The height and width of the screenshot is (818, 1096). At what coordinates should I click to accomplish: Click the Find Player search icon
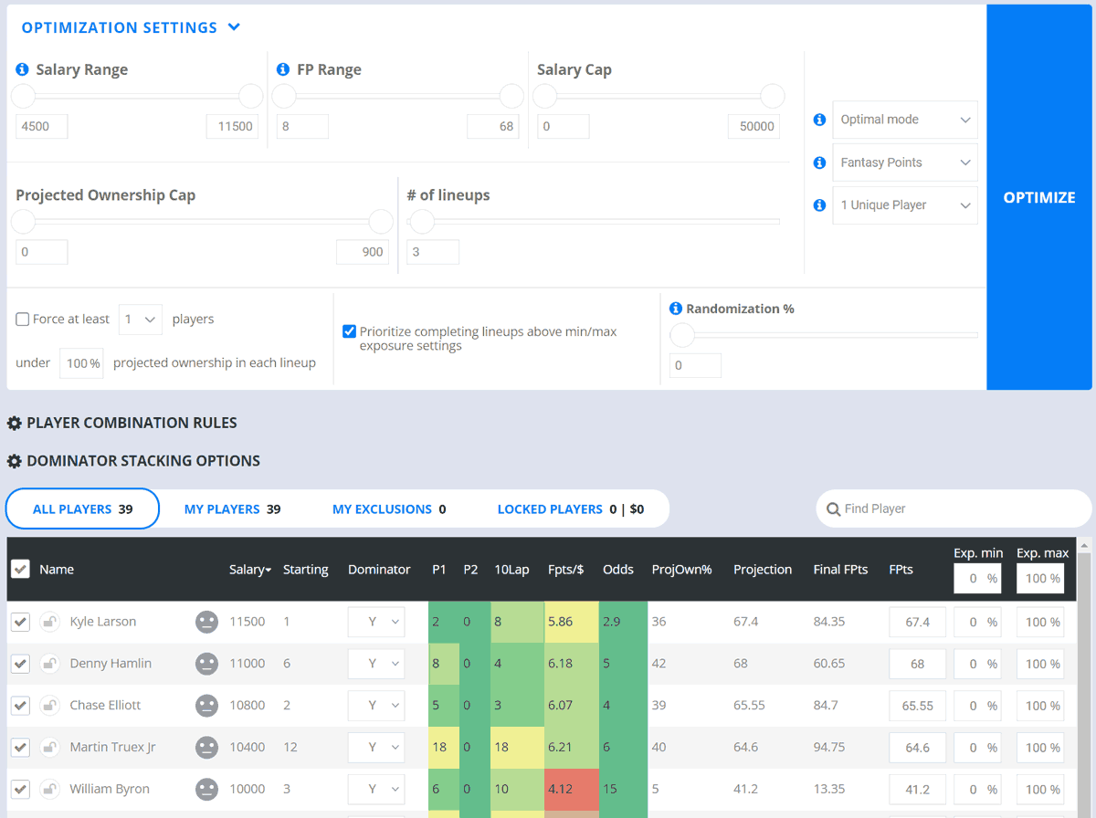833,509
